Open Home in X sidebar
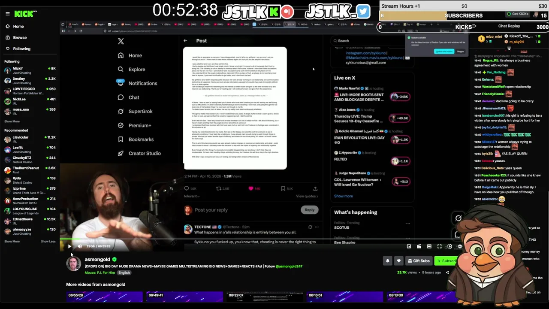The height and width of the screenshot is (309, 549). point(130,55)
